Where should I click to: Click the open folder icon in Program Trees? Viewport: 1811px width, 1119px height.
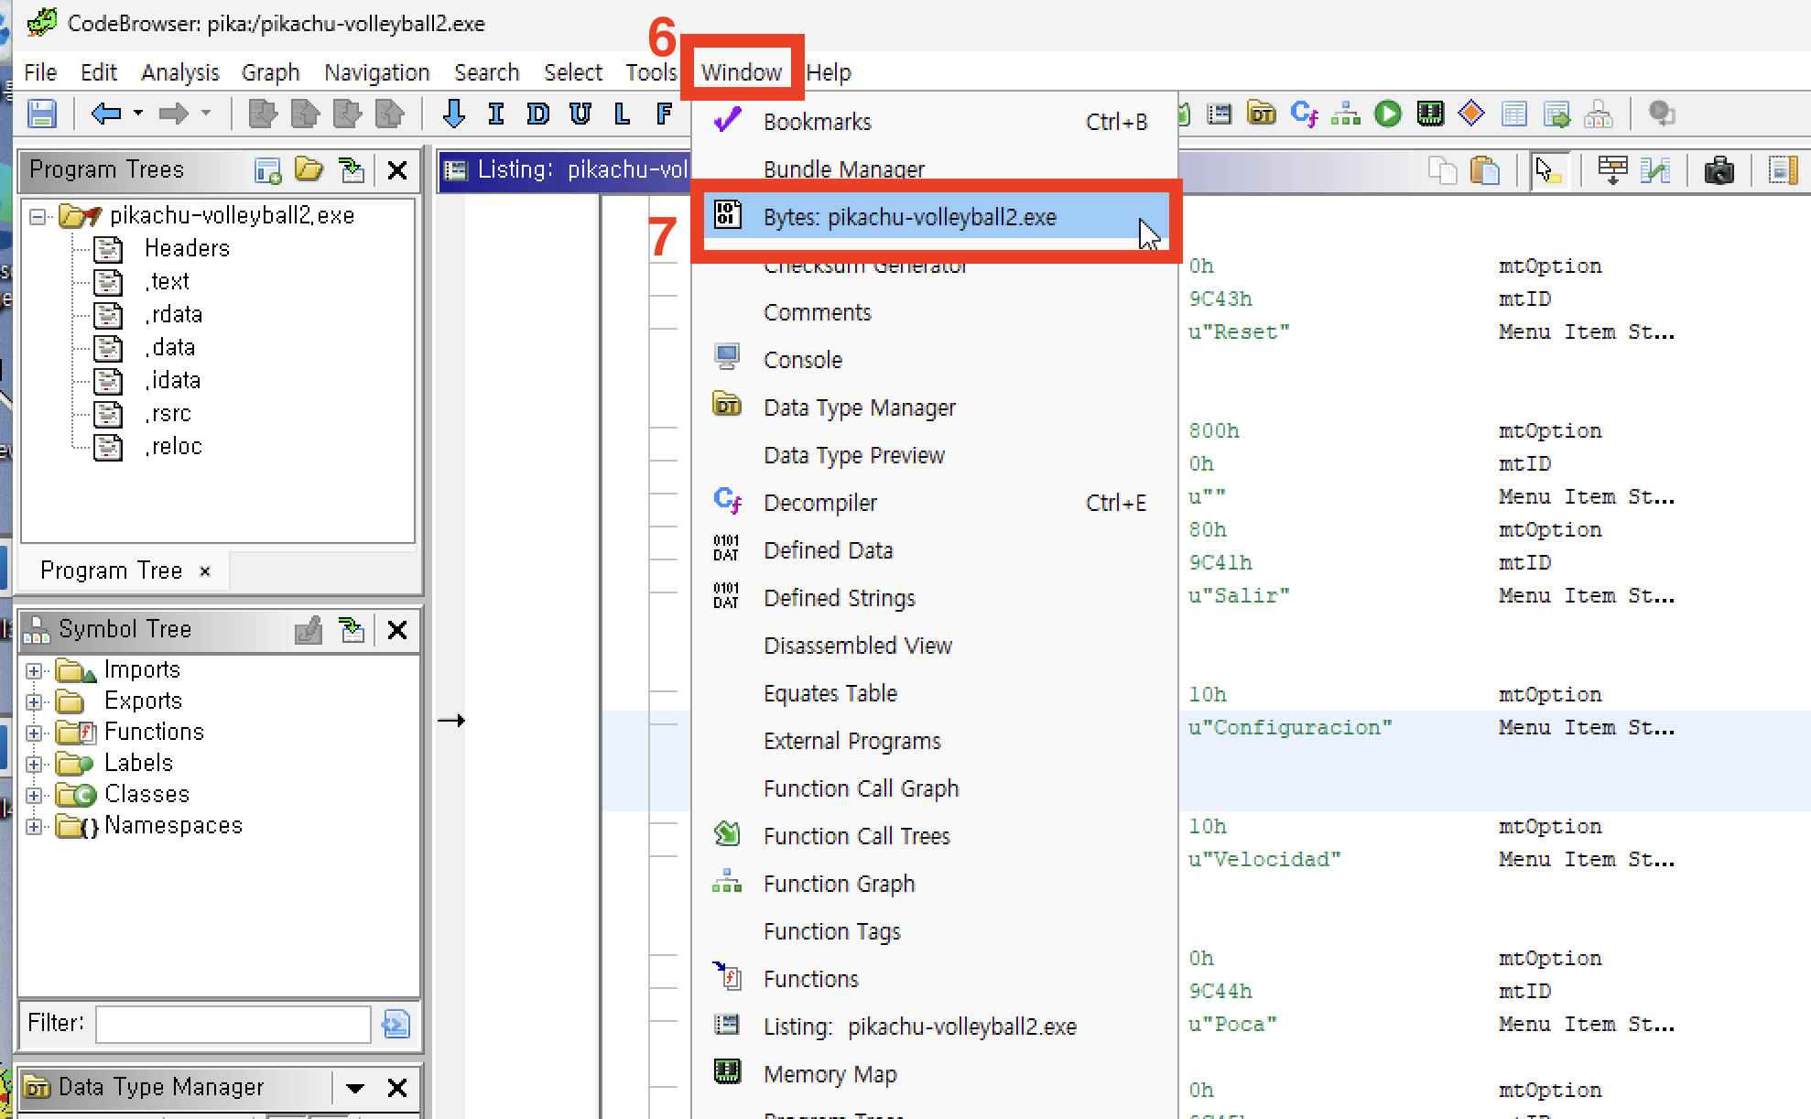tap(309, 170)
